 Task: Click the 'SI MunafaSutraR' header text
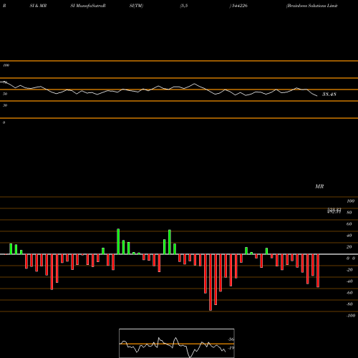click(88, 6)
